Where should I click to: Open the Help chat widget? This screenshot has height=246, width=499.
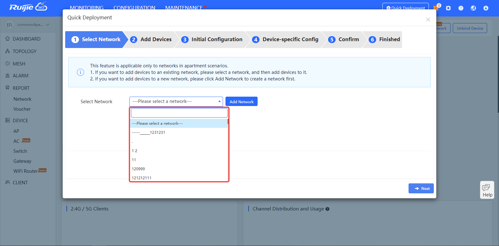click(x=487, y=190)
